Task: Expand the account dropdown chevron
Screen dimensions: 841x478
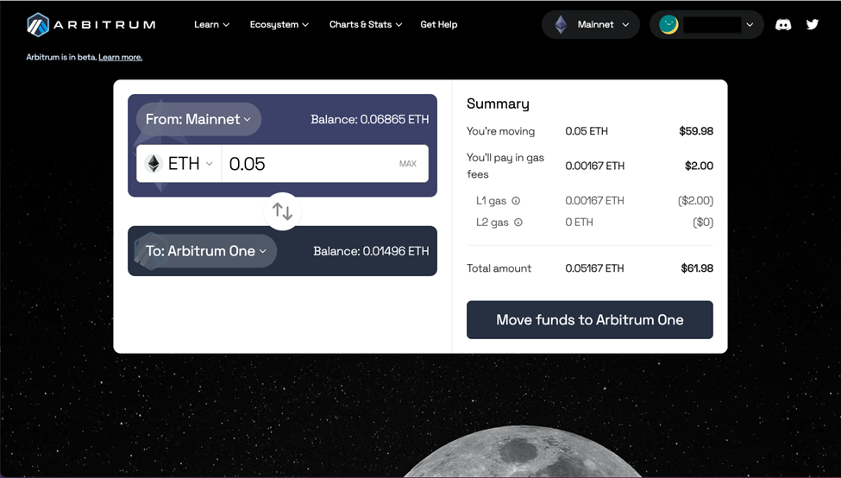Action: pos(750,25)
